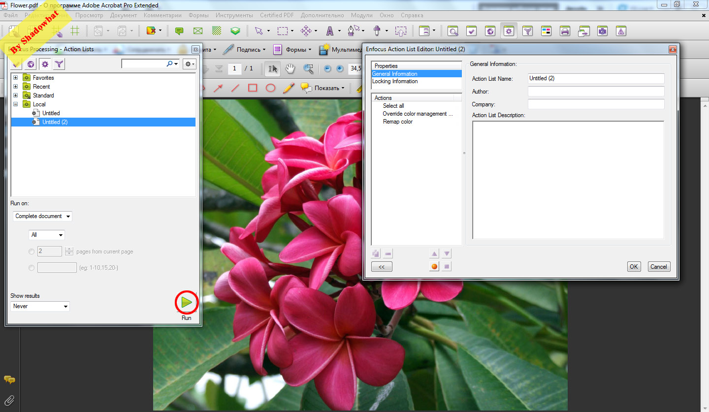Open the Инструменты menu
The width and height of the screenshot is (709, 412).
(x=234, y=15)
